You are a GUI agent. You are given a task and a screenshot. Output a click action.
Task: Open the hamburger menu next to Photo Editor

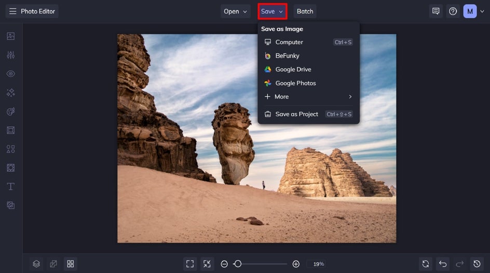[x=12, y=11]
